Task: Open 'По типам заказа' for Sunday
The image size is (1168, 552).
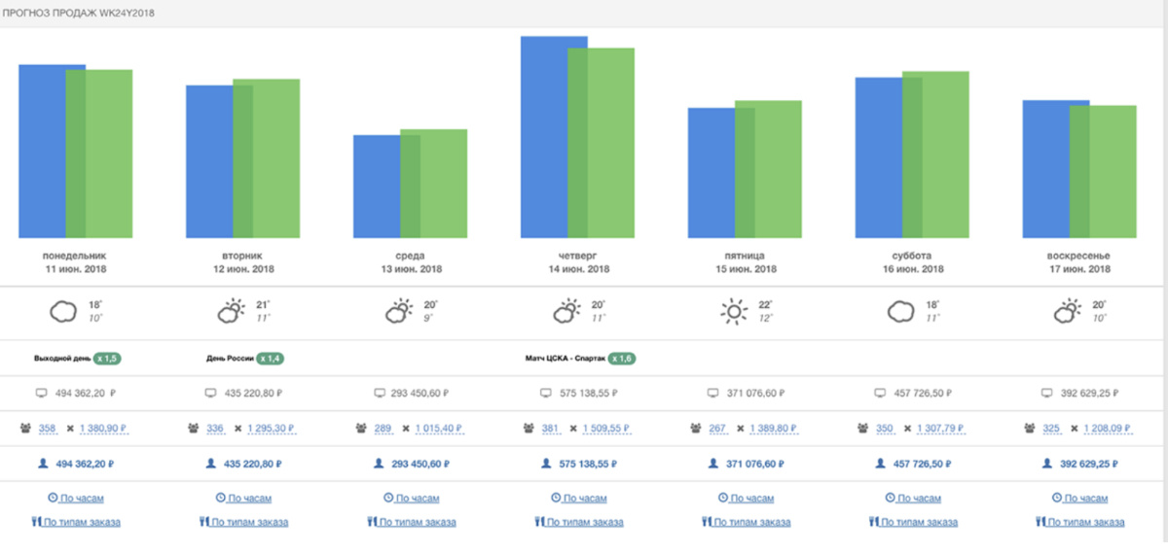Action: pyautogui.click(x=1080, y=522)
